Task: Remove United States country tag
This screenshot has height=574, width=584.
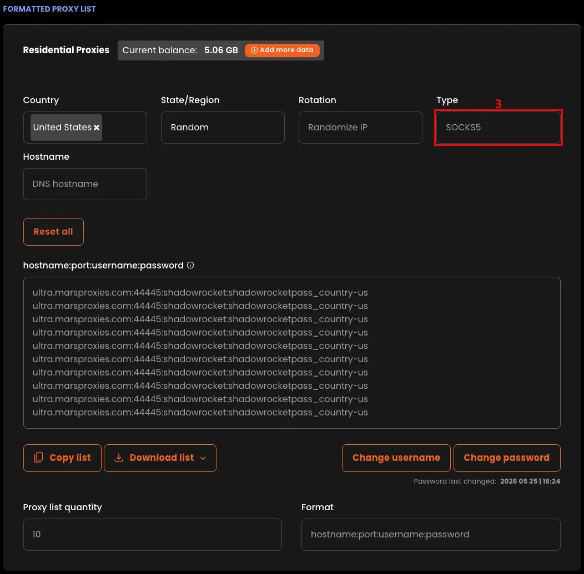Action: (x=97, y=128)
